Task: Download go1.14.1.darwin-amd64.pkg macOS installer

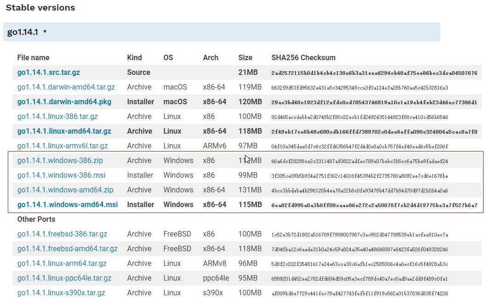Action: click(64, 101)
